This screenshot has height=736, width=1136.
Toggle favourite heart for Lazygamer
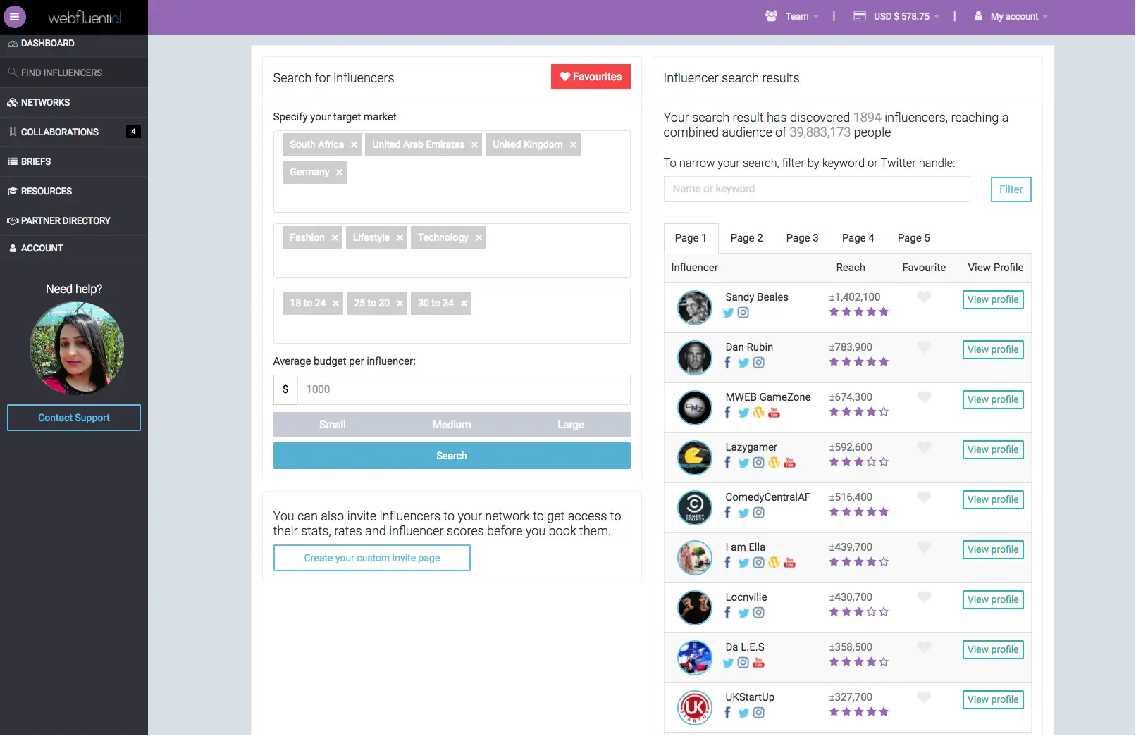point(924,447)
